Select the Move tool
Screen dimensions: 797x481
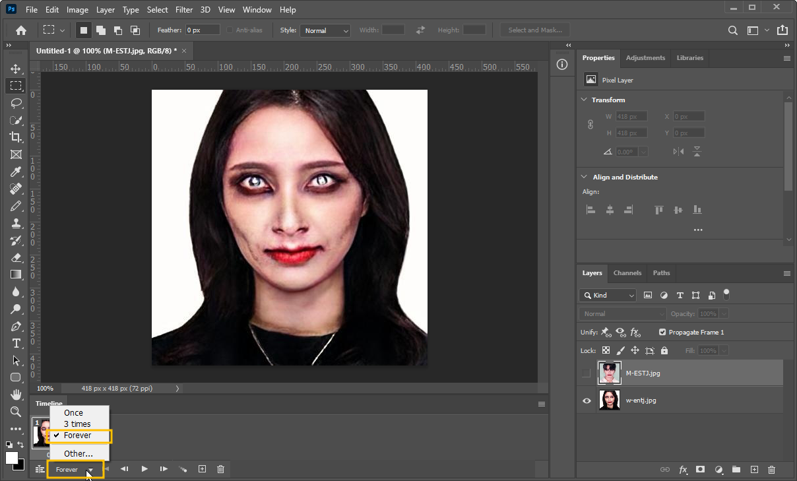coord(16,69)
